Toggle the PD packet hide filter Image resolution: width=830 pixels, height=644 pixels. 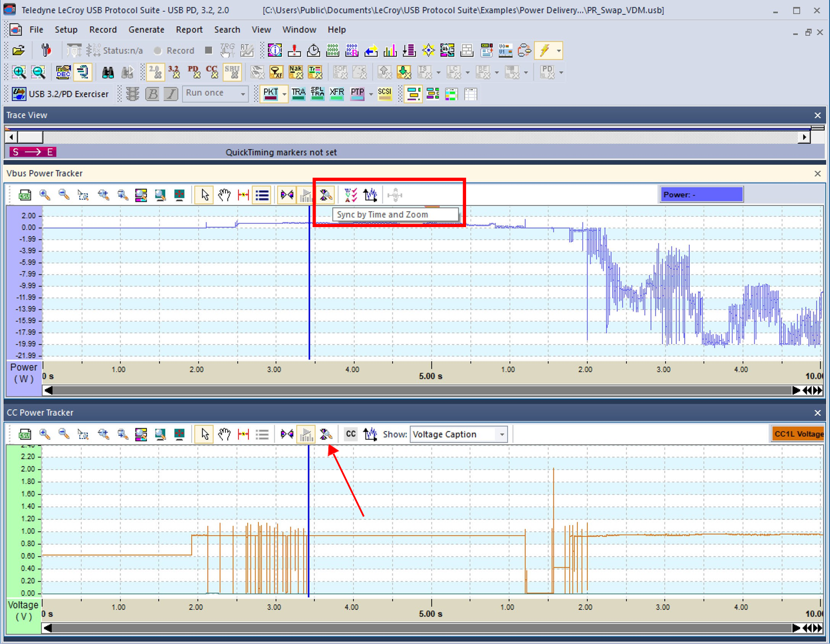pos(193,72)
